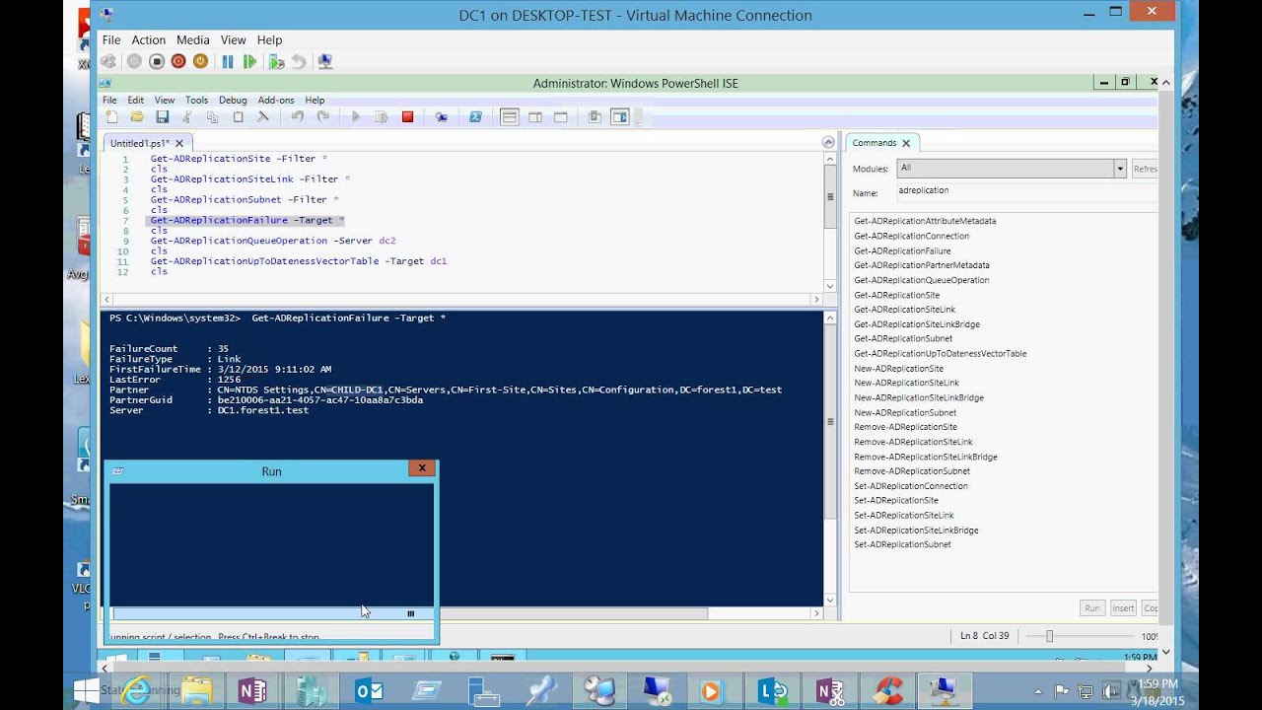
Task: Open the VM Connection Action menu
Action: coord(149,39)
